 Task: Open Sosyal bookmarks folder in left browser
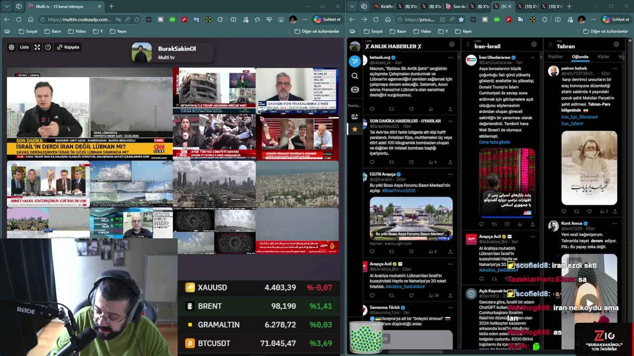[x=28, y=31]
